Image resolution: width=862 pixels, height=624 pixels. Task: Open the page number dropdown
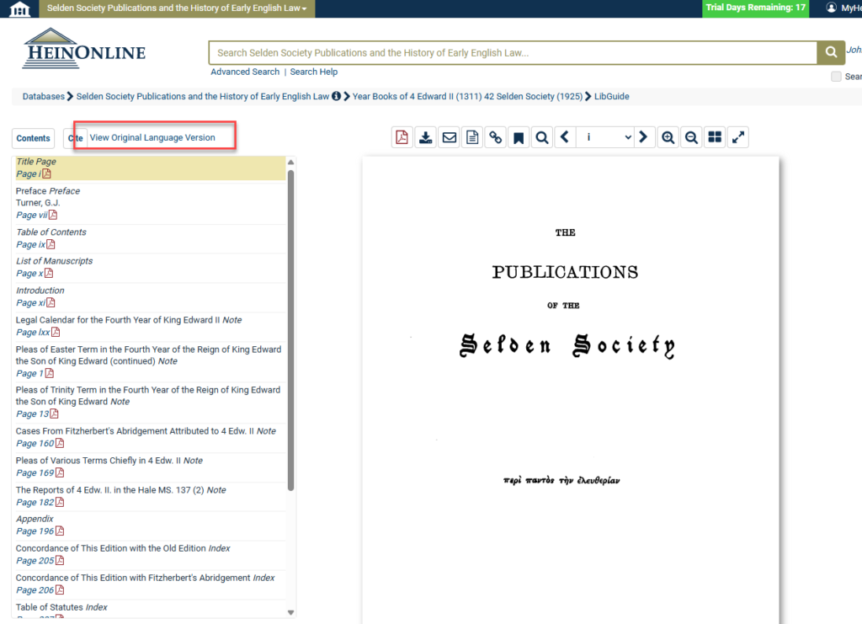click(604, 137)
